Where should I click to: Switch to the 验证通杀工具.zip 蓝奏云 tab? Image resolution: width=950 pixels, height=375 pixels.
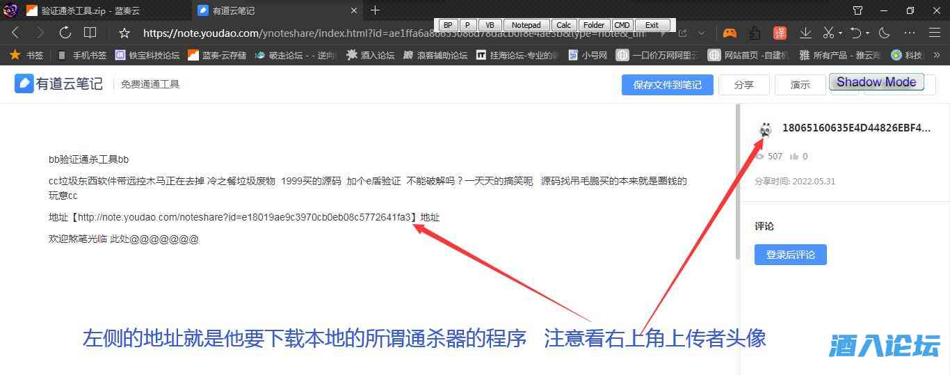(x=96, y=10)
